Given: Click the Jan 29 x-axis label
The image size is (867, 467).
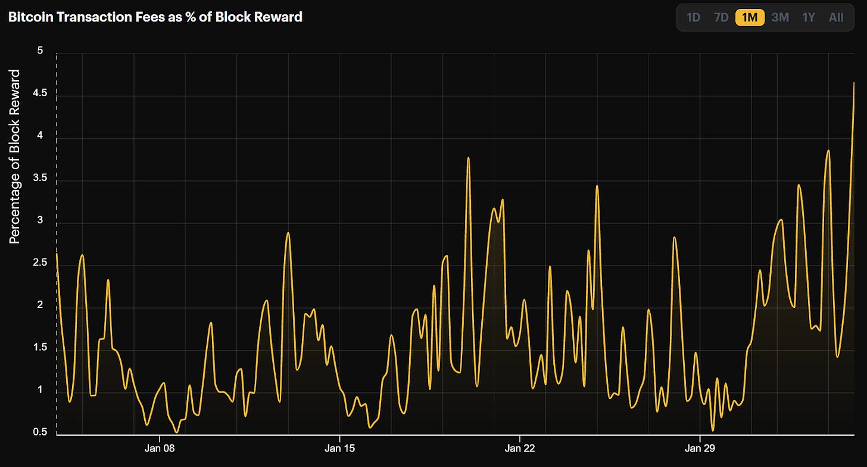Looking at the screenshot, I should tap(700, 447).
